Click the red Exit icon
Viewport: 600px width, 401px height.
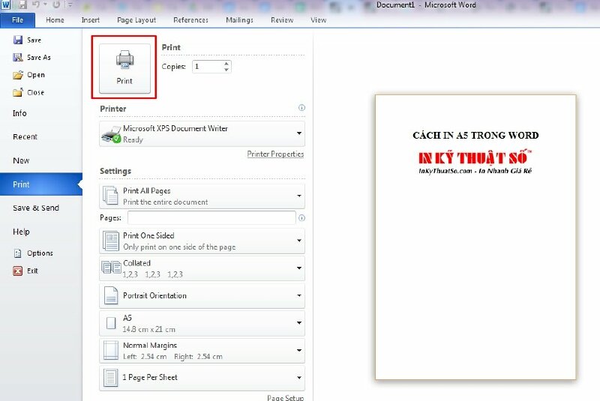pyautogui.click(x=17, y=271)
